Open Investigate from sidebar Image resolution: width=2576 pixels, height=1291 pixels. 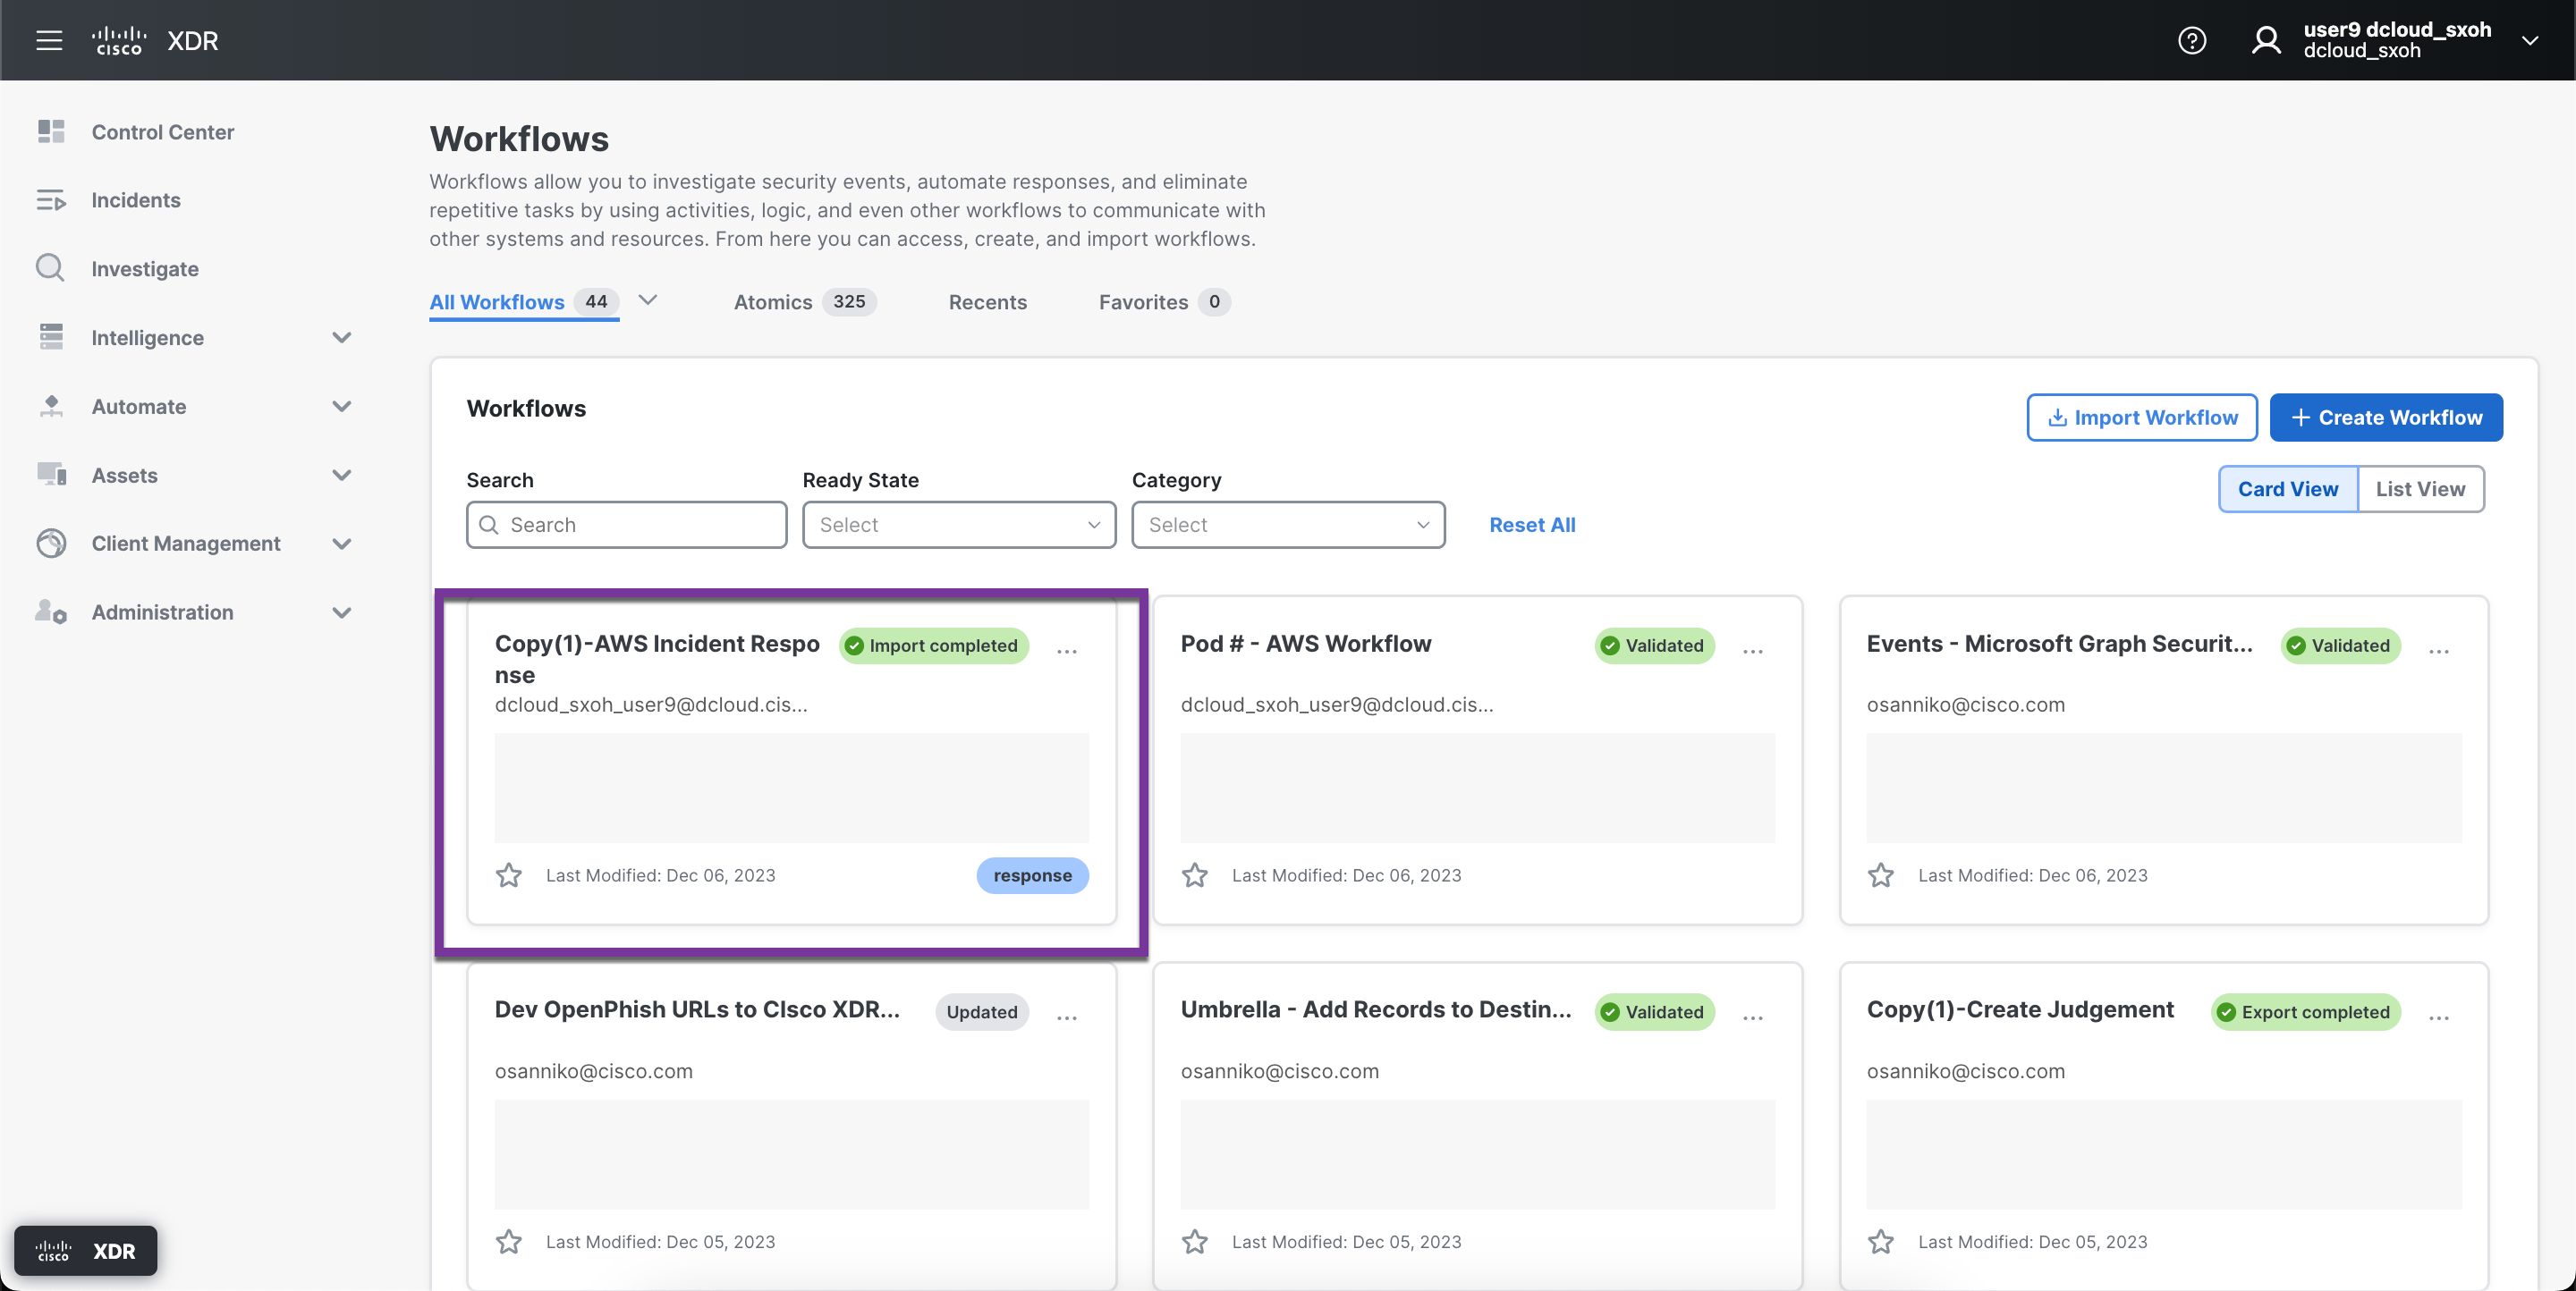click(x=145, y=269)
